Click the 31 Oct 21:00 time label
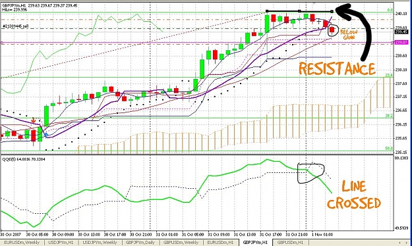The height and width of the screenshot is (246, 412). [x=297, y=234]
